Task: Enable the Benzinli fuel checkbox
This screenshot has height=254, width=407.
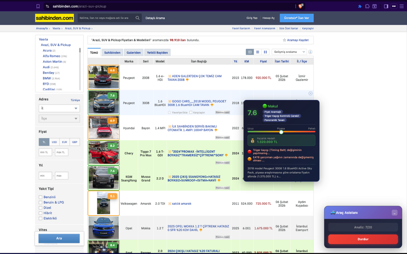Action: [x=40, y=197]
